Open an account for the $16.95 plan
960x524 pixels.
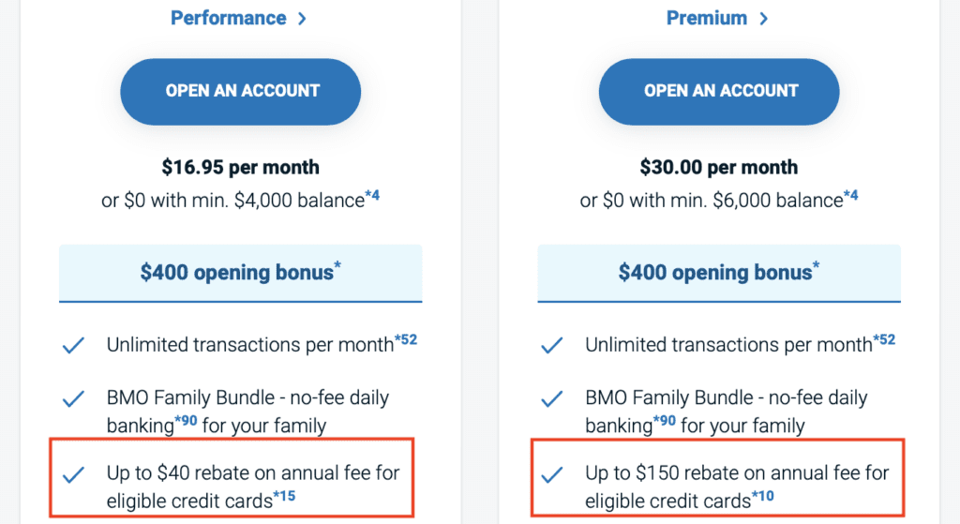(242, 91)
